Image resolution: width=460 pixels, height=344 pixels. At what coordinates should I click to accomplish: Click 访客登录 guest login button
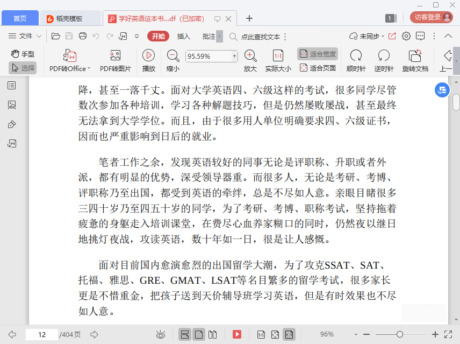(431, 17)
